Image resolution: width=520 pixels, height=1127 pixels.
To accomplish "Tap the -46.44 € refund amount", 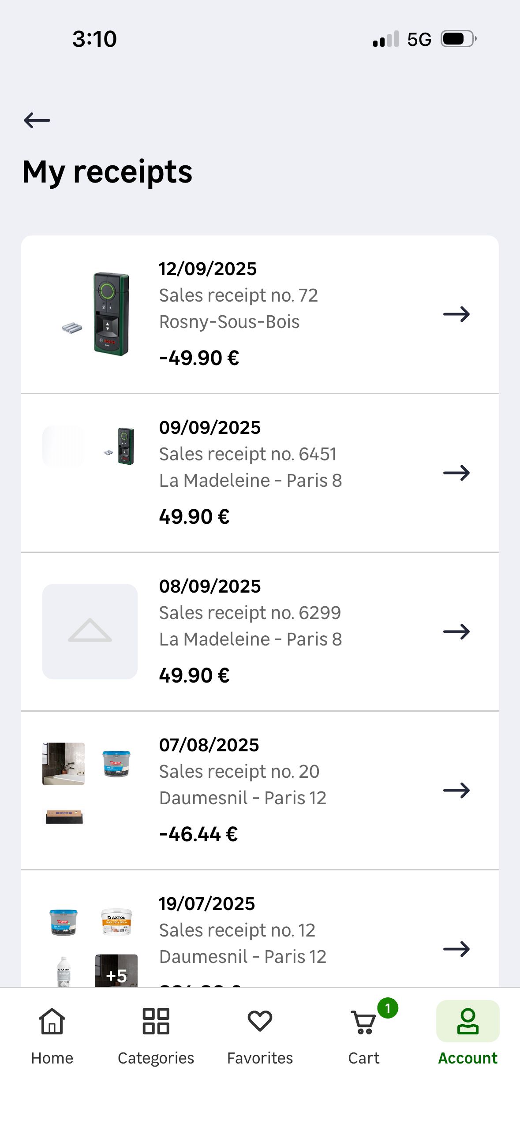I will pyautogui.click(x=198, y=834).
